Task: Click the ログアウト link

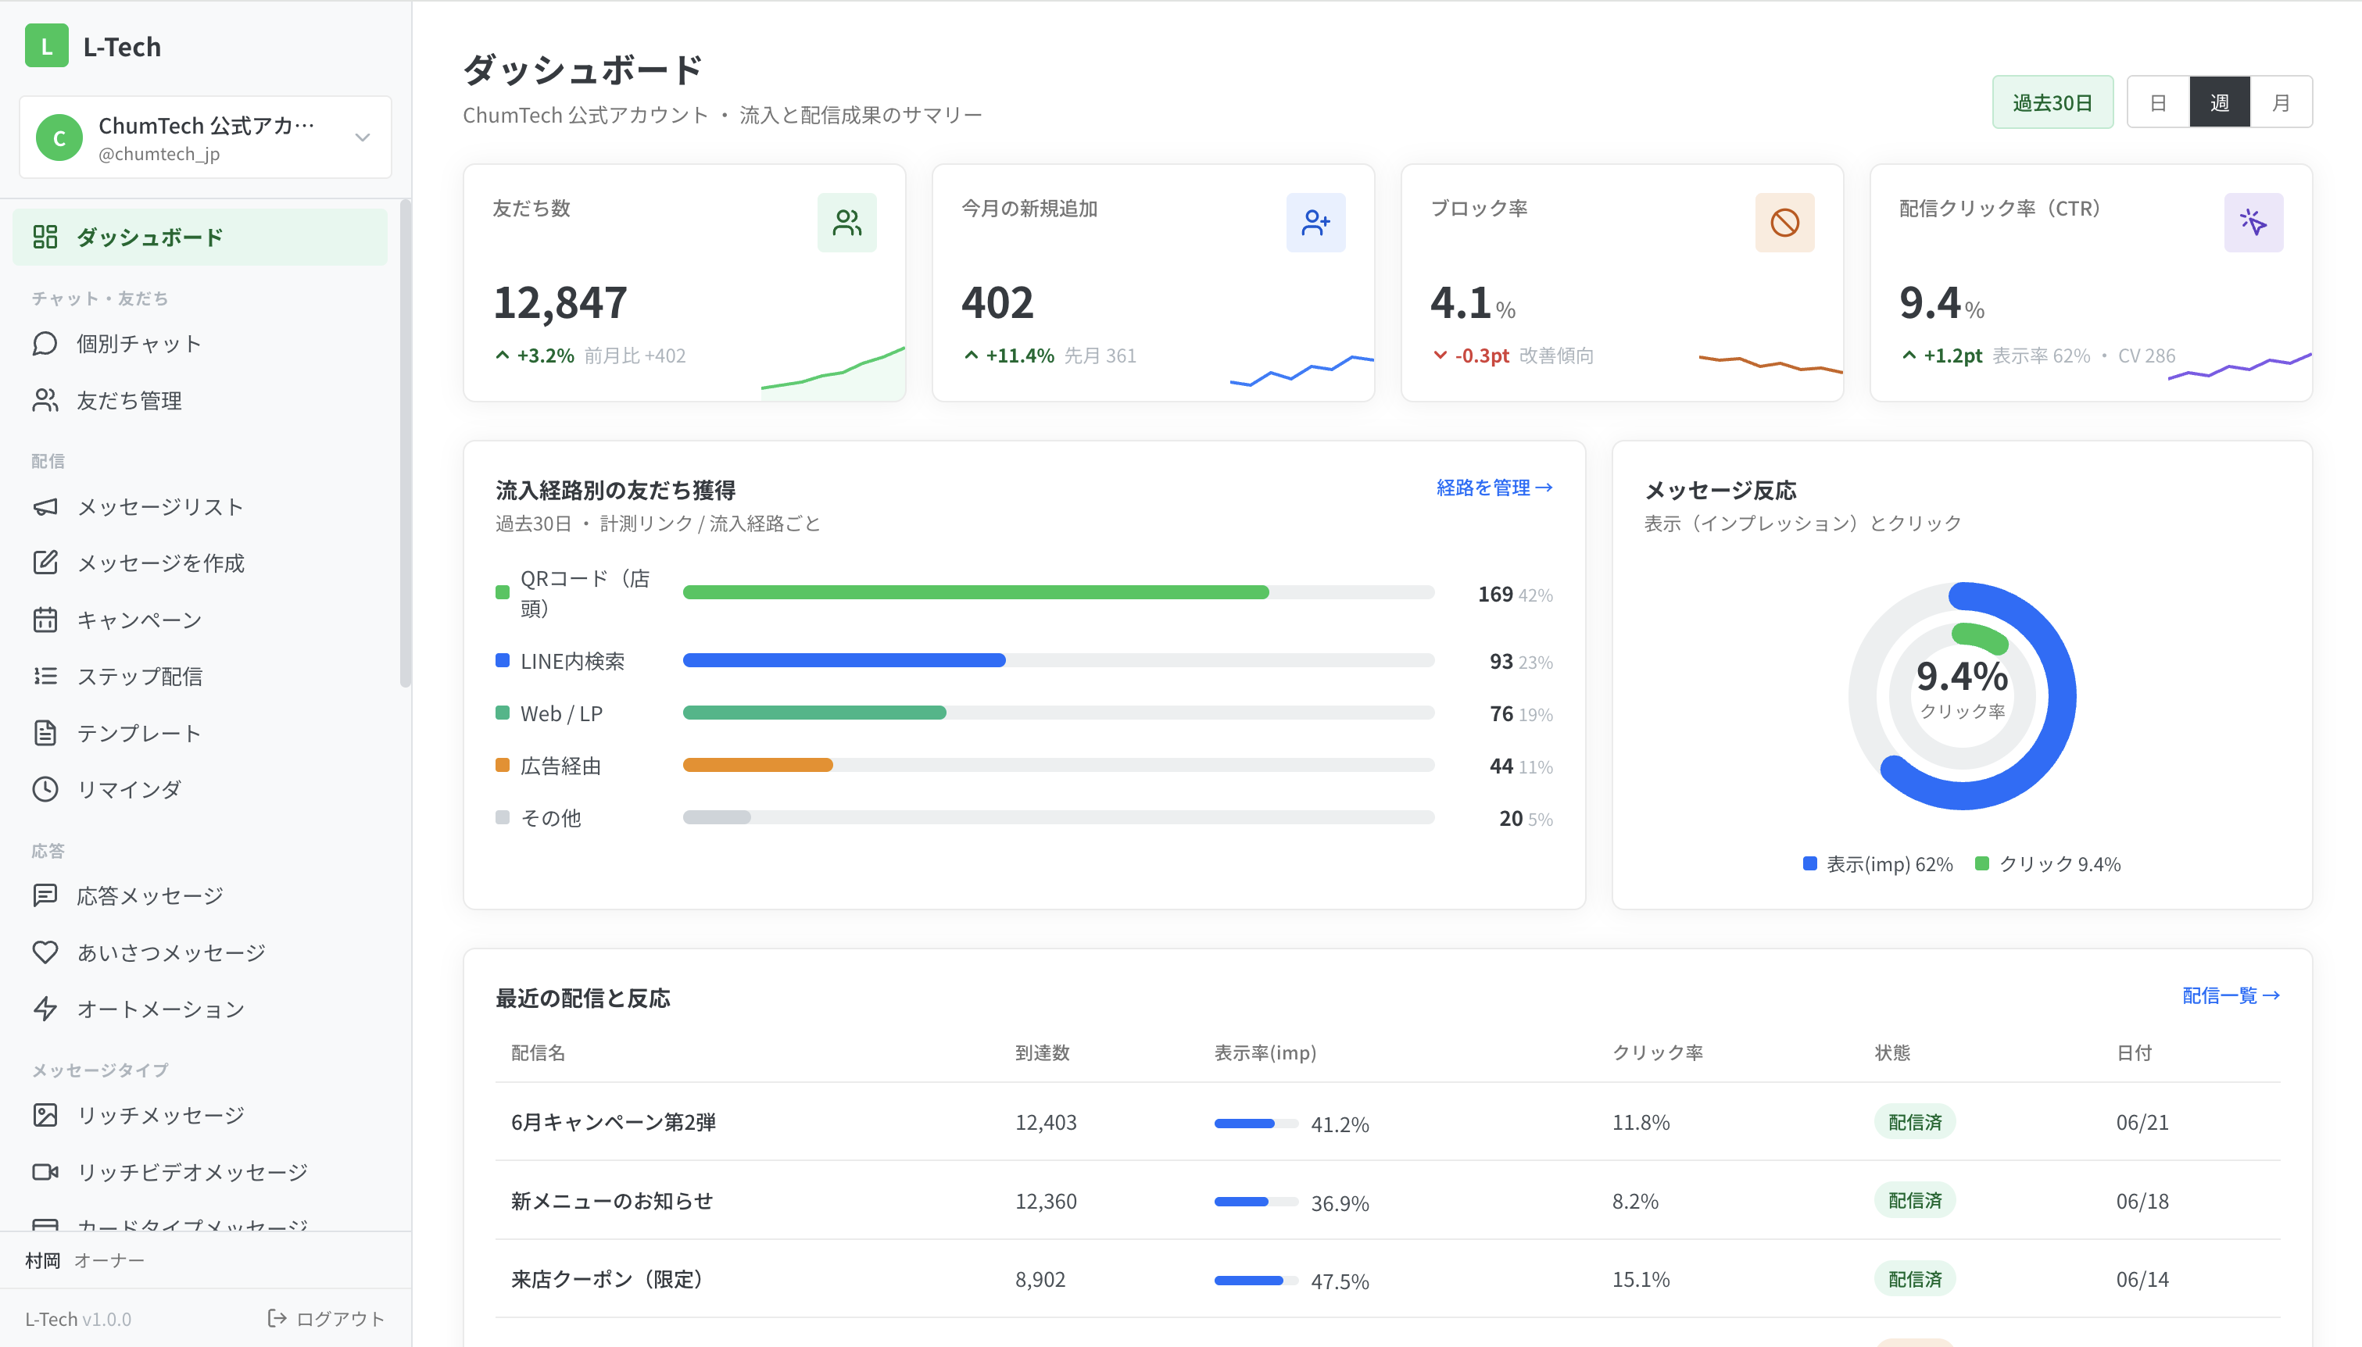Action: (327, 1317)
